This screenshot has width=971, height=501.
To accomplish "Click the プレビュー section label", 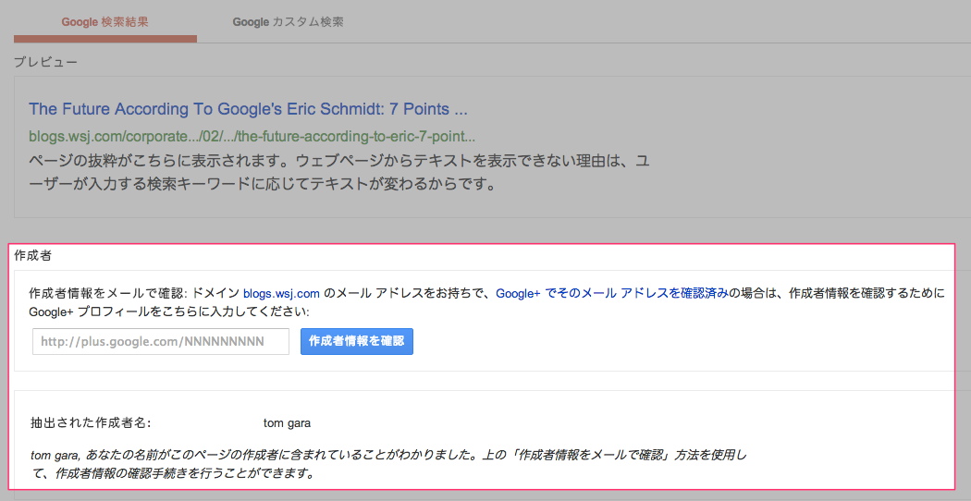I will pyautogui.click(x=46, y=62).
